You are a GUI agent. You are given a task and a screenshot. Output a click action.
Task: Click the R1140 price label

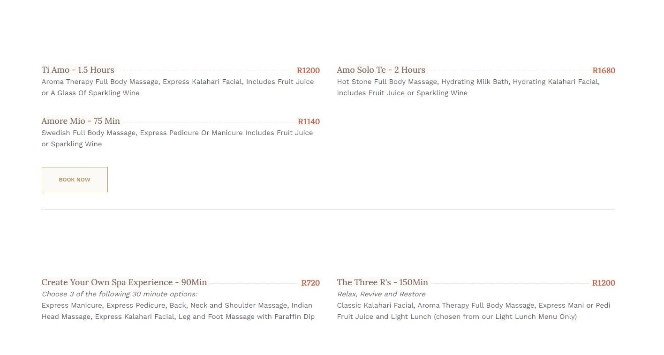coord(309,121)
